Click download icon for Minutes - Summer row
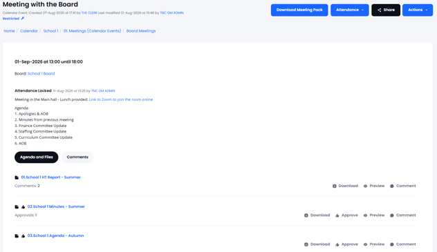Image resolution: width=437 pixels, height=252 pixels. click(x=306, y=215)
